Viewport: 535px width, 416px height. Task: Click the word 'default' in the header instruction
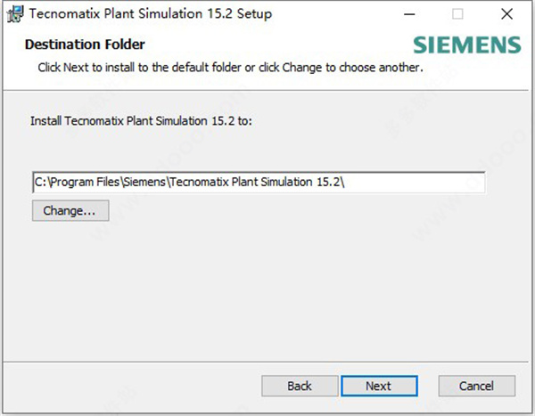coord(186,67)
